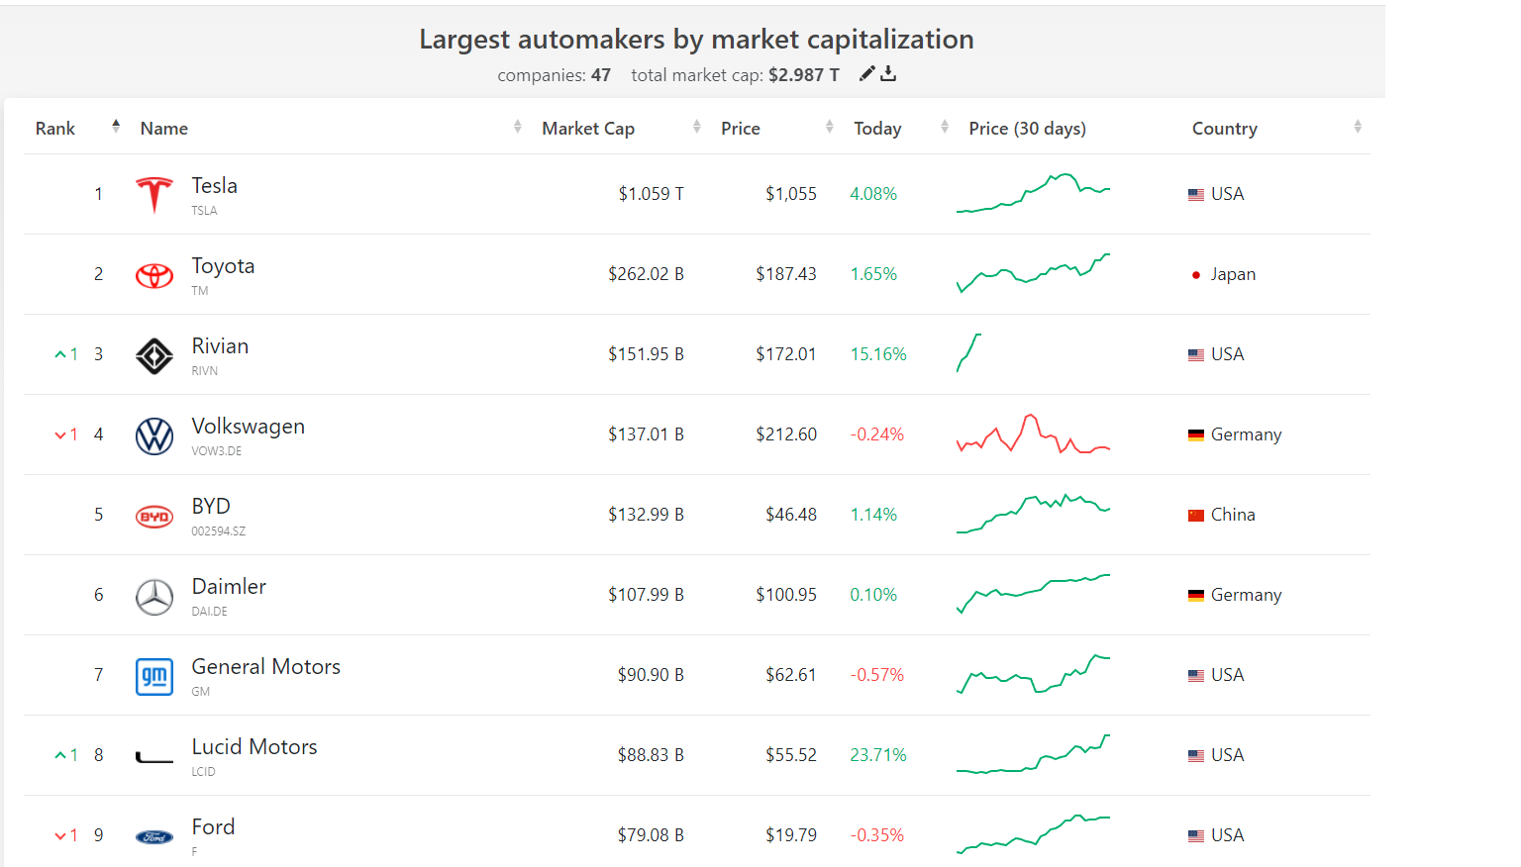
Task: Sort by Market Cap column arrows
Action: [696, 127]
